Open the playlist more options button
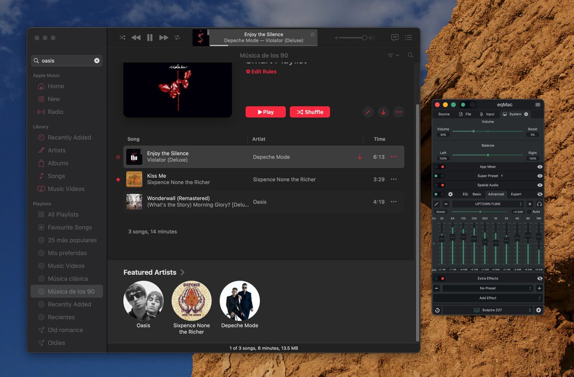Screen dimensions: 574x377 pos(398,112)
